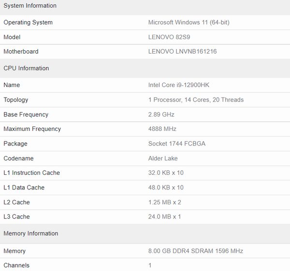Select the 1 Processor, 14 Cores, 20 Threads text
This screenshot has height=271, width=290.
[196, 100]
